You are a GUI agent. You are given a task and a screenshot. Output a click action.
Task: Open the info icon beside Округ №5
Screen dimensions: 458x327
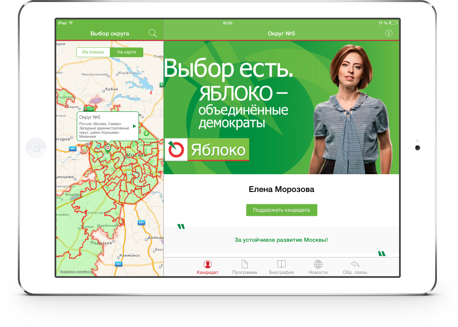(x=389, y=33)
